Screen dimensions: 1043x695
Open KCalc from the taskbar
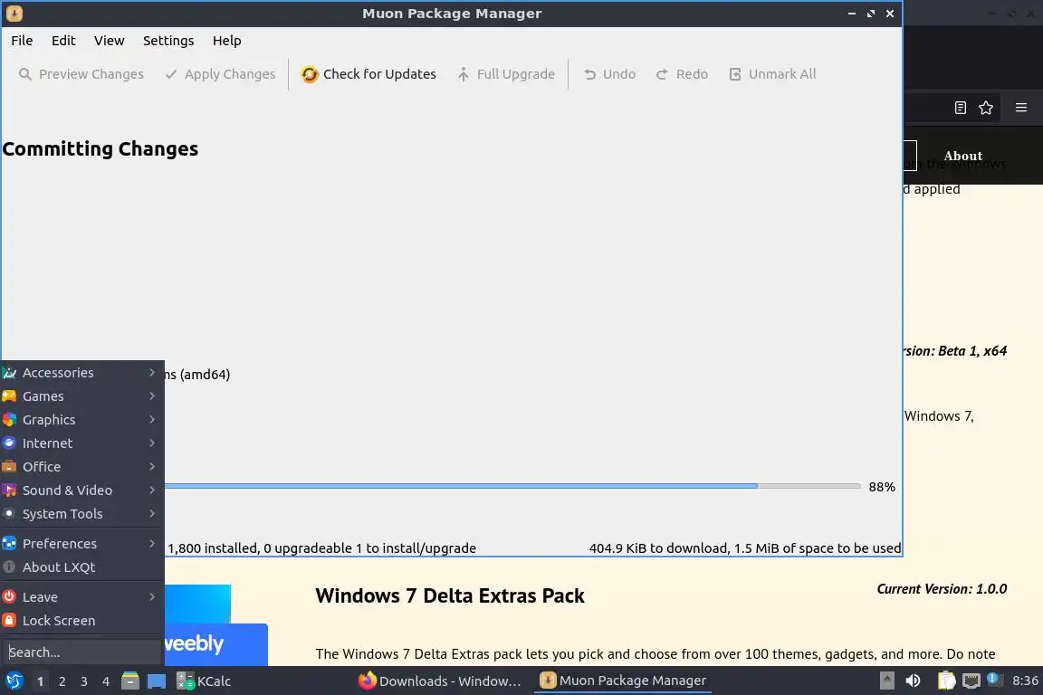coord(204,681)
